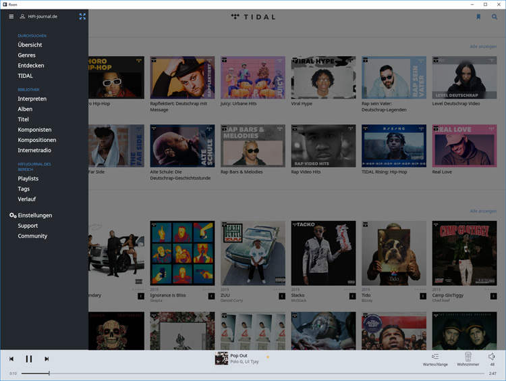506x381 pixels.
Task: Open Camp GloTiggy album cover
Action: click(x=464, y=253)
